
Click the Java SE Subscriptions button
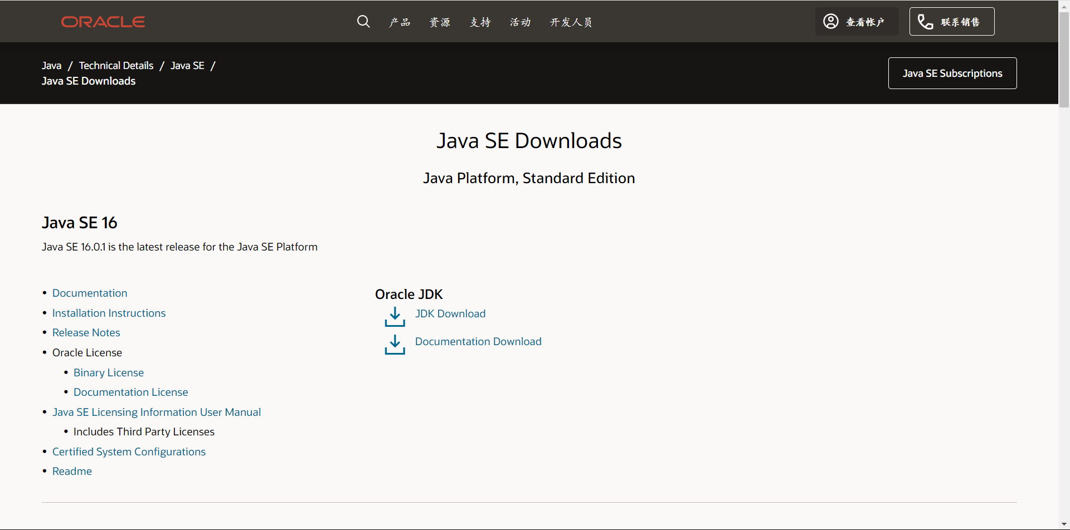[952, 73]
